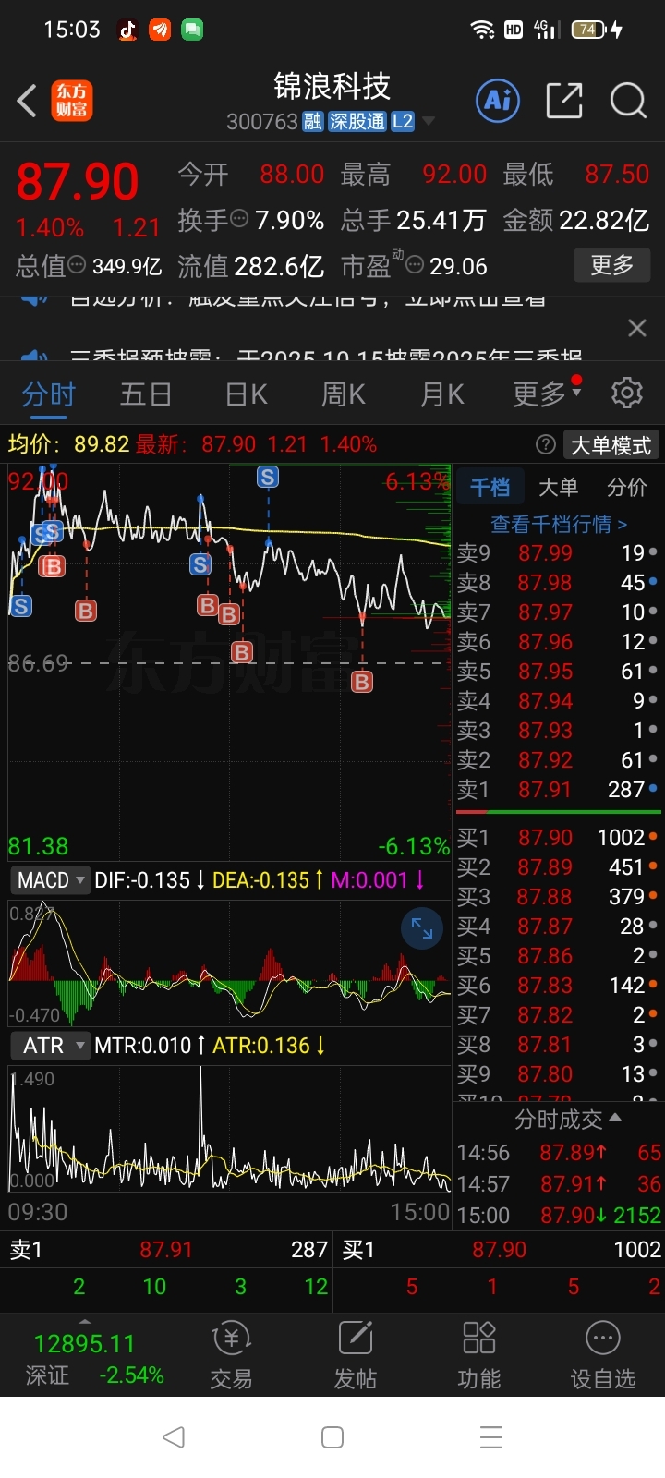Tap the back arrow icon
Screen dimensions: 665x1478
[x=27, y=101]
